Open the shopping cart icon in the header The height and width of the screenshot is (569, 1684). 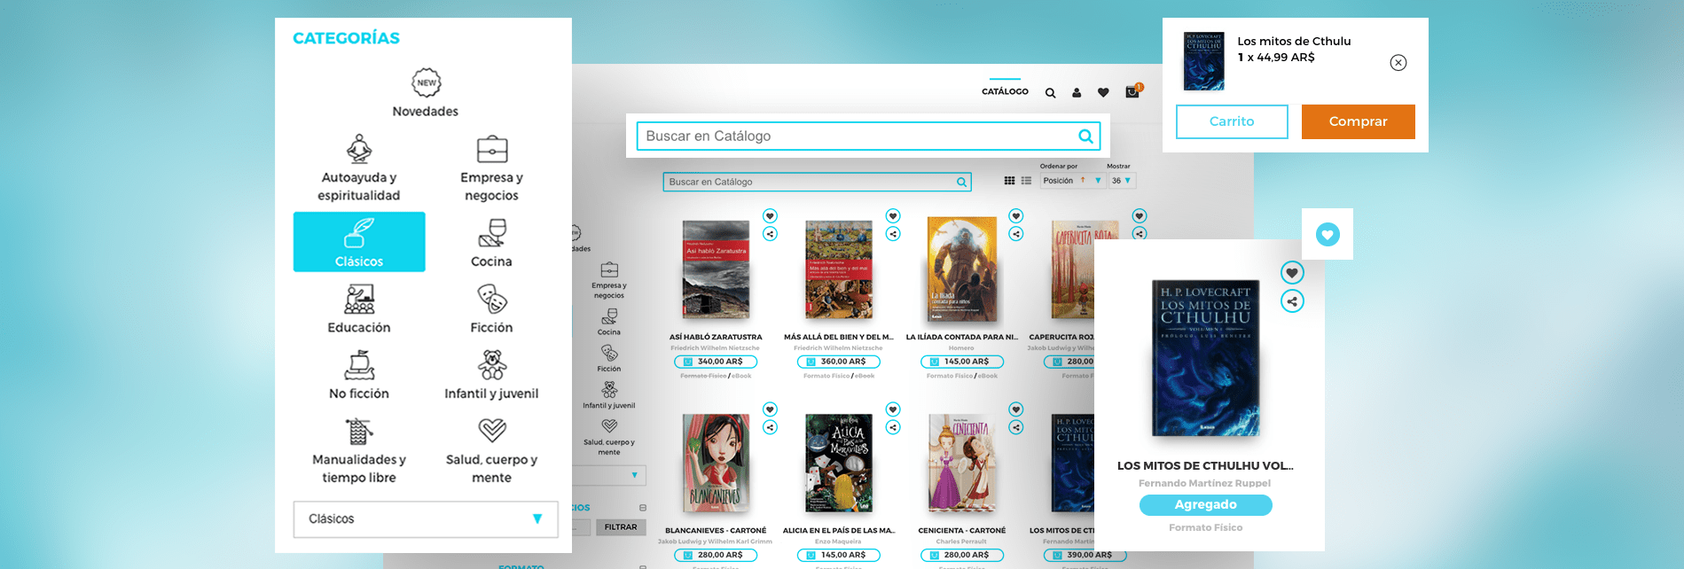[x=1132, y=91]
